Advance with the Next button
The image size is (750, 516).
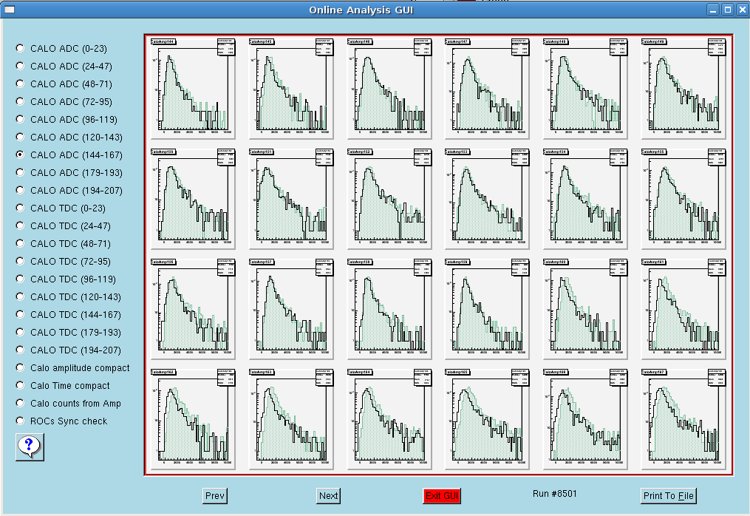[x=328, y=495]
